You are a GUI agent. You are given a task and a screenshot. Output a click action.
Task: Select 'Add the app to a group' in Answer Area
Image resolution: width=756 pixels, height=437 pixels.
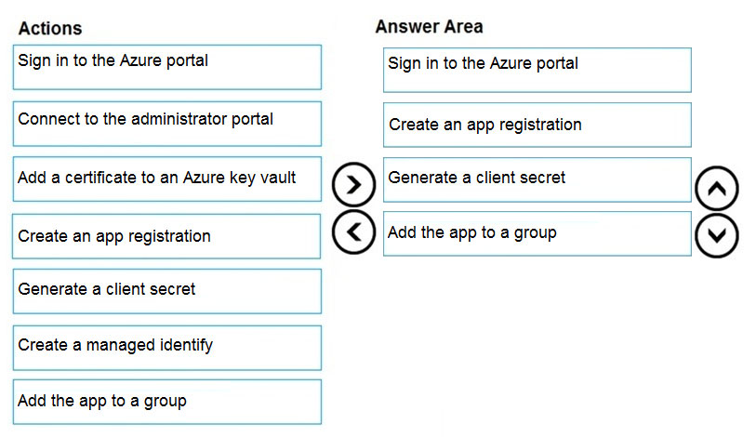(x=537, y=233)
